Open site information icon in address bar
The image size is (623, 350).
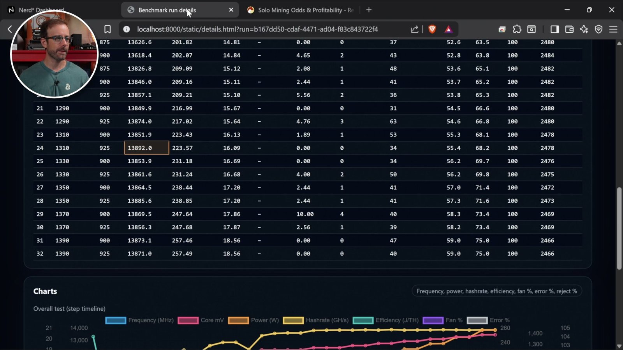click(x=127, y=29)
